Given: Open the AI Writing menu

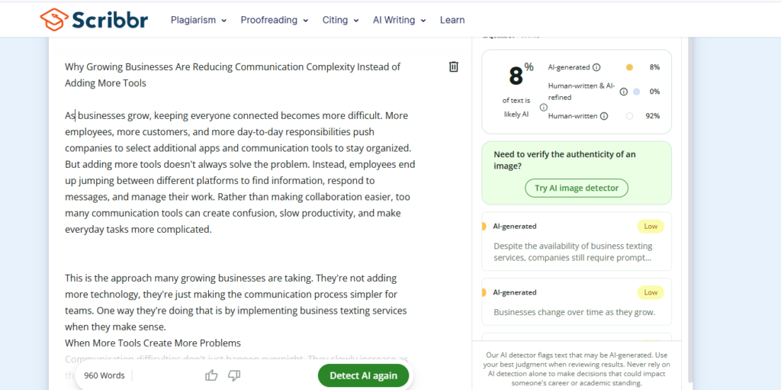Looking at the screenshot, I should tap(400, 20).
